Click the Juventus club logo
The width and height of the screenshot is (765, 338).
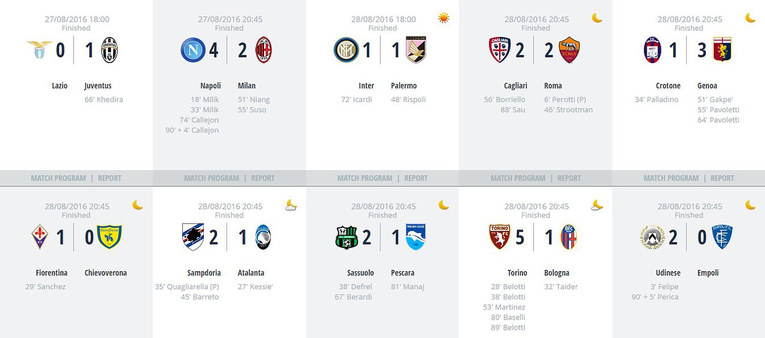(x=109, y=50)
